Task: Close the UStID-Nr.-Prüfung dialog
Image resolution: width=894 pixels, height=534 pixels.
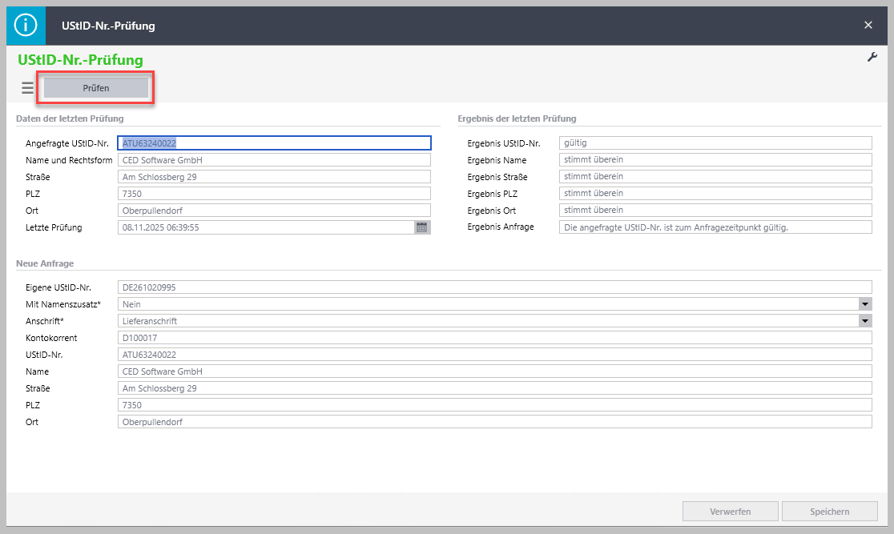Action: coord(868,26)
